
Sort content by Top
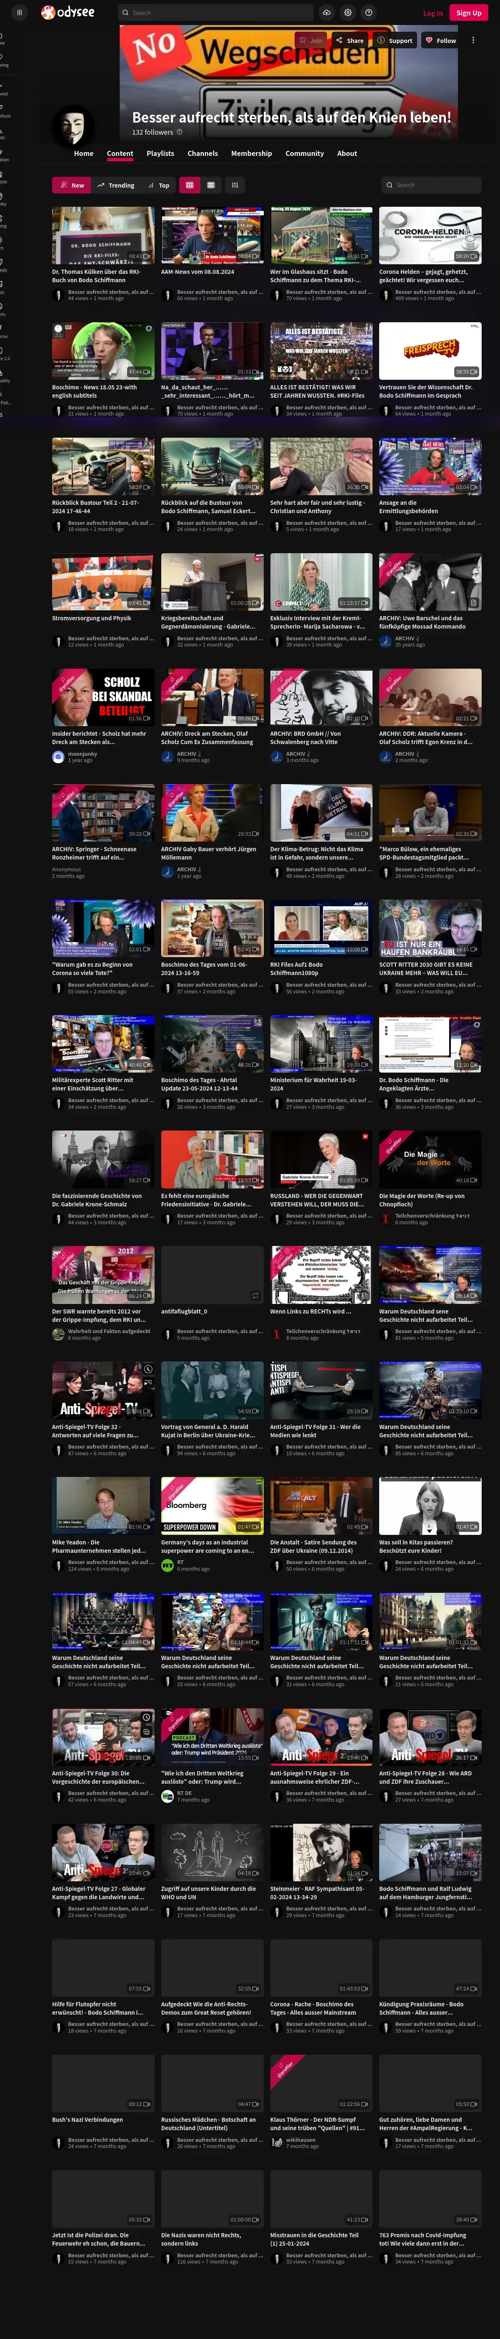pyautogui.click(x=159, y=185)
